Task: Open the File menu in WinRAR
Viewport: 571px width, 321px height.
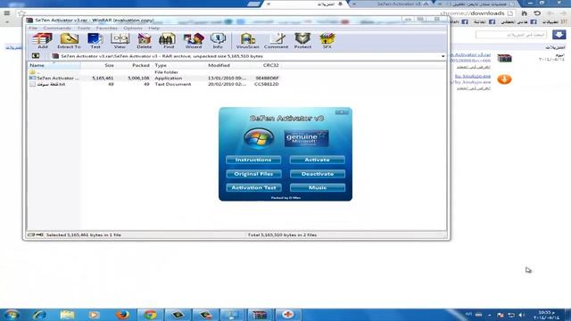Action: pyautogui.click(x=33, y=28)
